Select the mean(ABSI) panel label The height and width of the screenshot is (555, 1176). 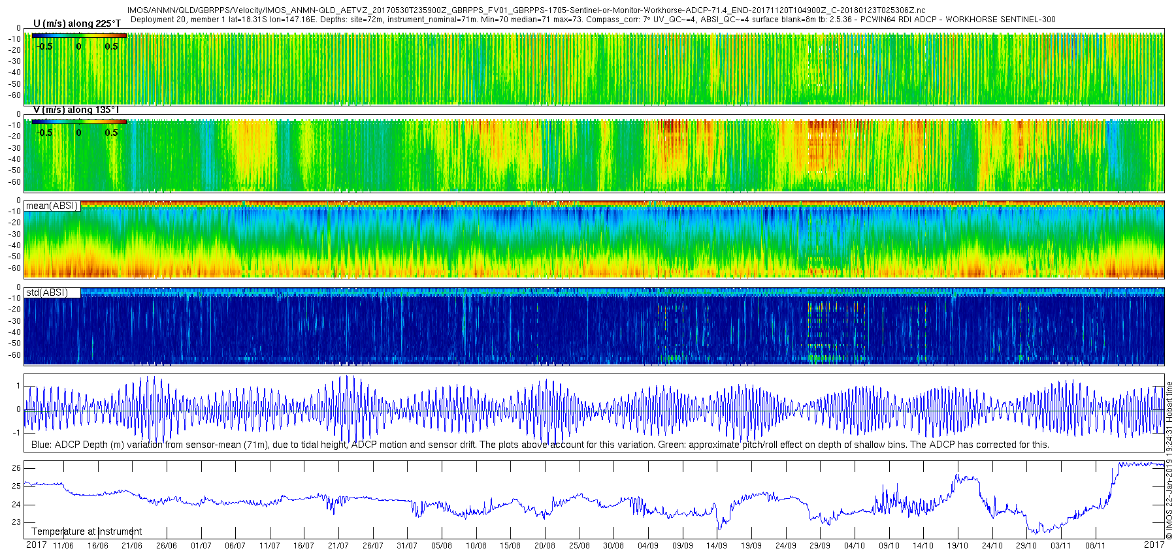52,206
